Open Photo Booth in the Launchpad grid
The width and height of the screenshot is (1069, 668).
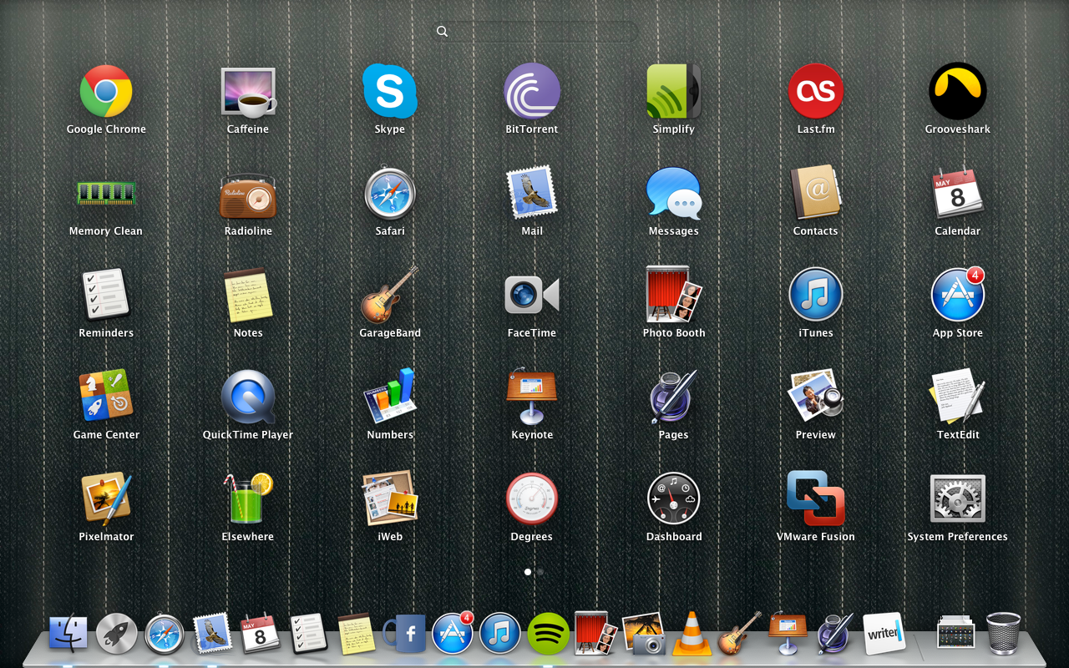(x=674, y=295)
